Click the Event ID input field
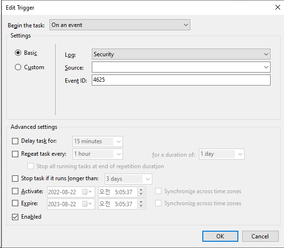Screen dimensions: 284x248 (181, 80)
